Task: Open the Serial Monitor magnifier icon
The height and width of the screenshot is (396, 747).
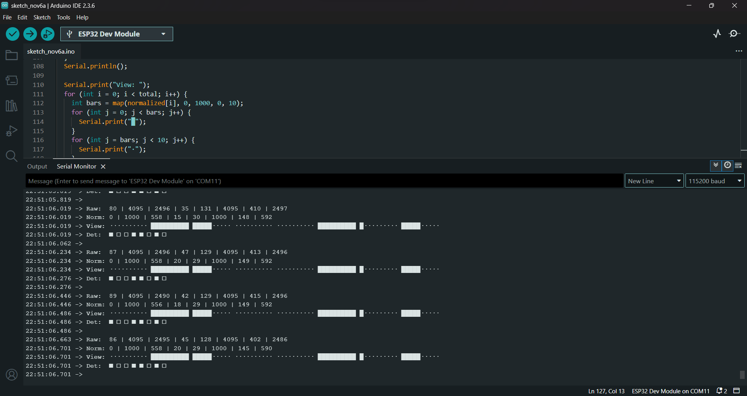Action: (735, 34)
